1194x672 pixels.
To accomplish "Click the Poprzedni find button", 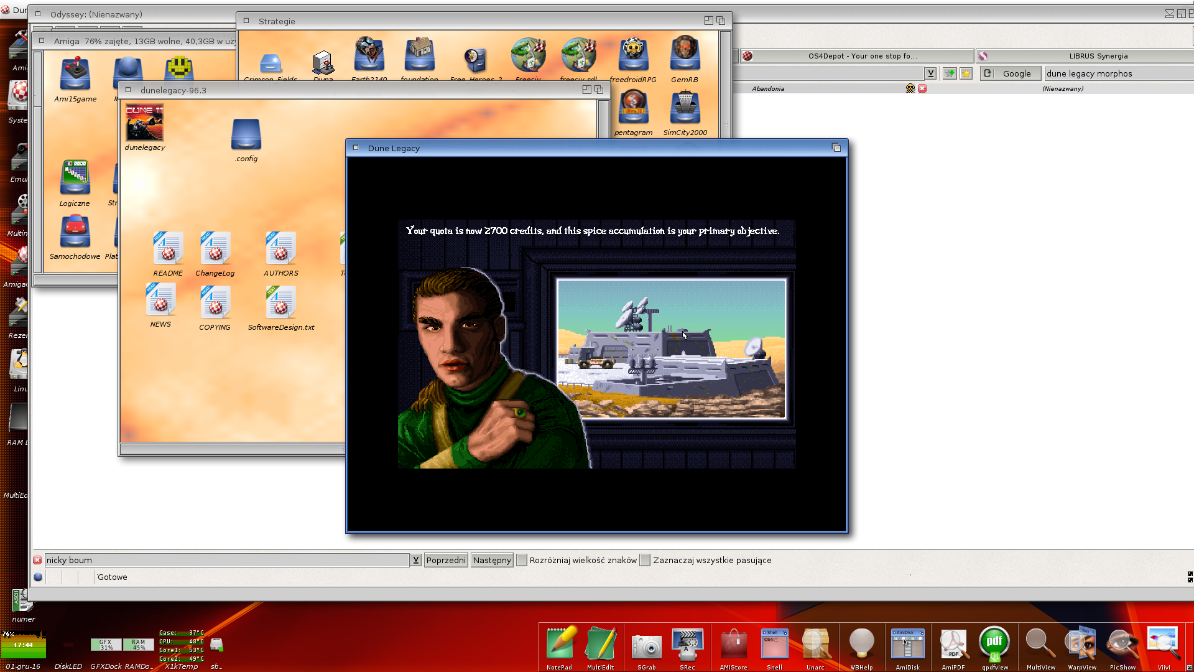I will click(x=446, y=560).
